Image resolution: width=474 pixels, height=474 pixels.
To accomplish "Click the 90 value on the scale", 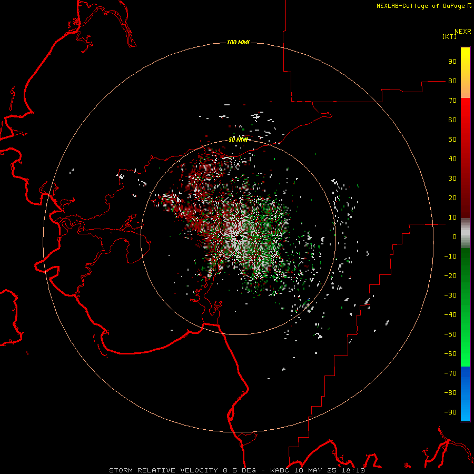I will point(452,62).
